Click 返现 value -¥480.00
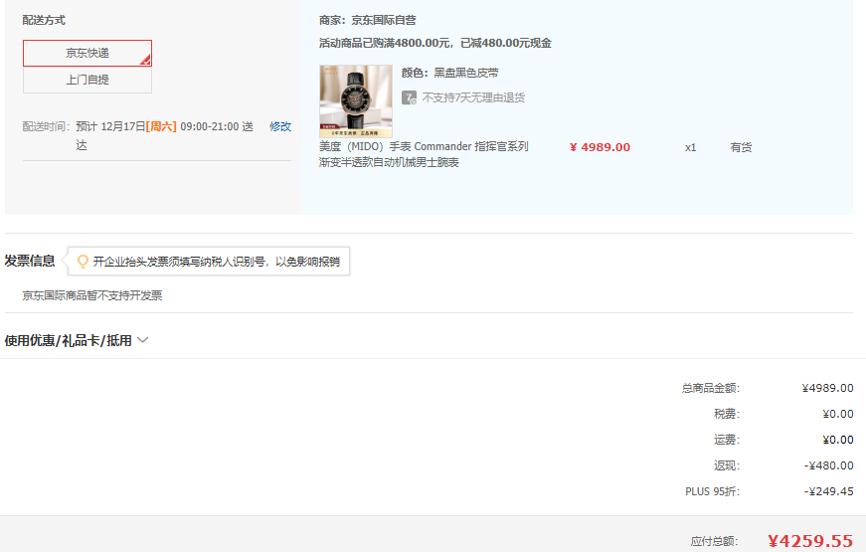This screenshot has width=866, height=552. (828, 465)
